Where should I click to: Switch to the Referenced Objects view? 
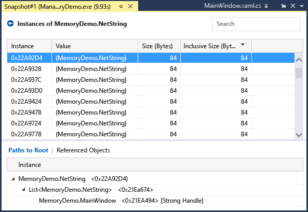(x=83, y=150)
